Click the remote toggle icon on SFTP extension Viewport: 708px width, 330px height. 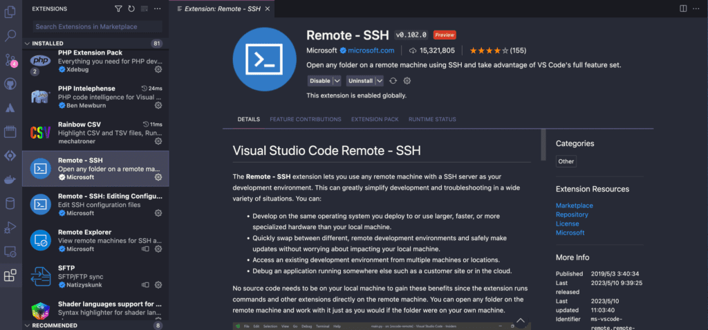[145, 284]
